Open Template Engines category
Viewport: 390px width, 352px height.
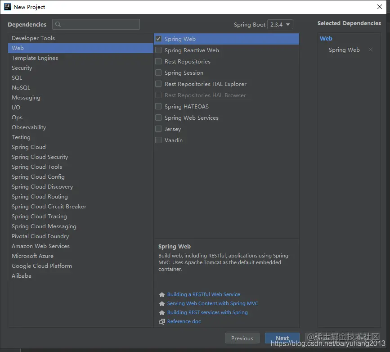(81, 58)
